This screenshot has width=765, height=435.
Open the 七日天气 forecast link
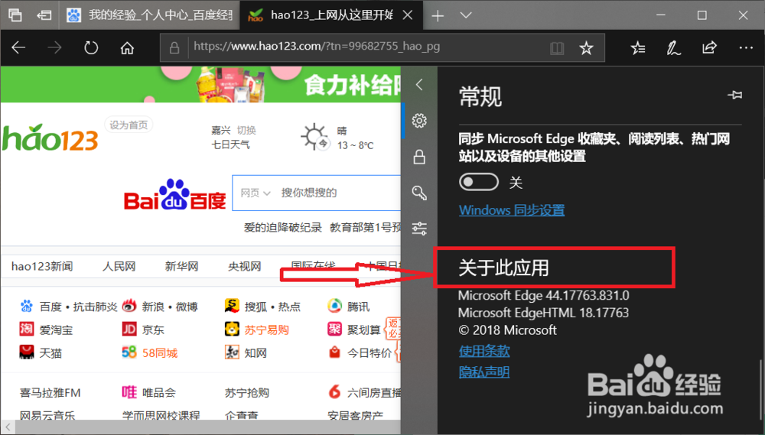coord(230,144)
